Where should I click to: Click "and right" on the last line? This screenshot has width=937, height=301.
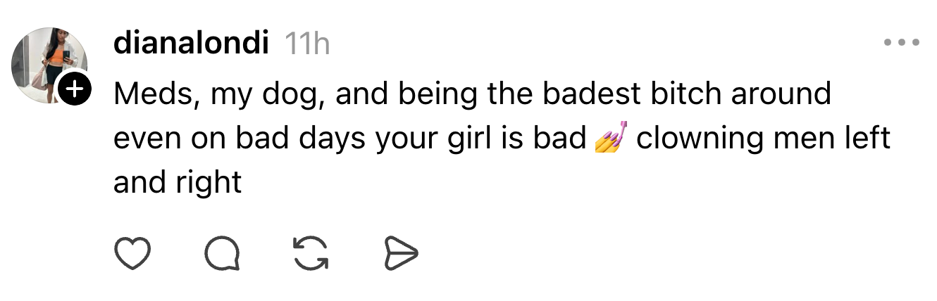[178, 183]
